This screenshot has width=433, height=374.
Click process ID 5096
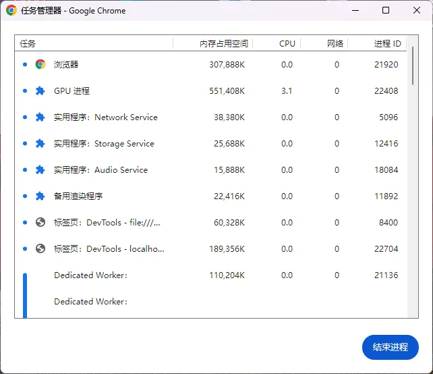click(x=388, y=117)
